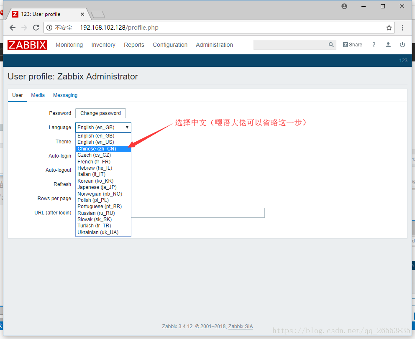The width and height of the screenshot is (415, 339).
Task: Click 'User profile: Zabbix Administrator' heading
Action: (x=73, y=76)
